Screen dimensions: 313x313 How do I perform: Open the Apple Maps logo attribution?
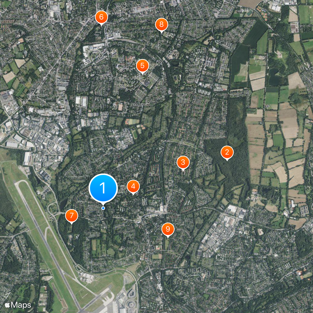[x=18, y=305]
